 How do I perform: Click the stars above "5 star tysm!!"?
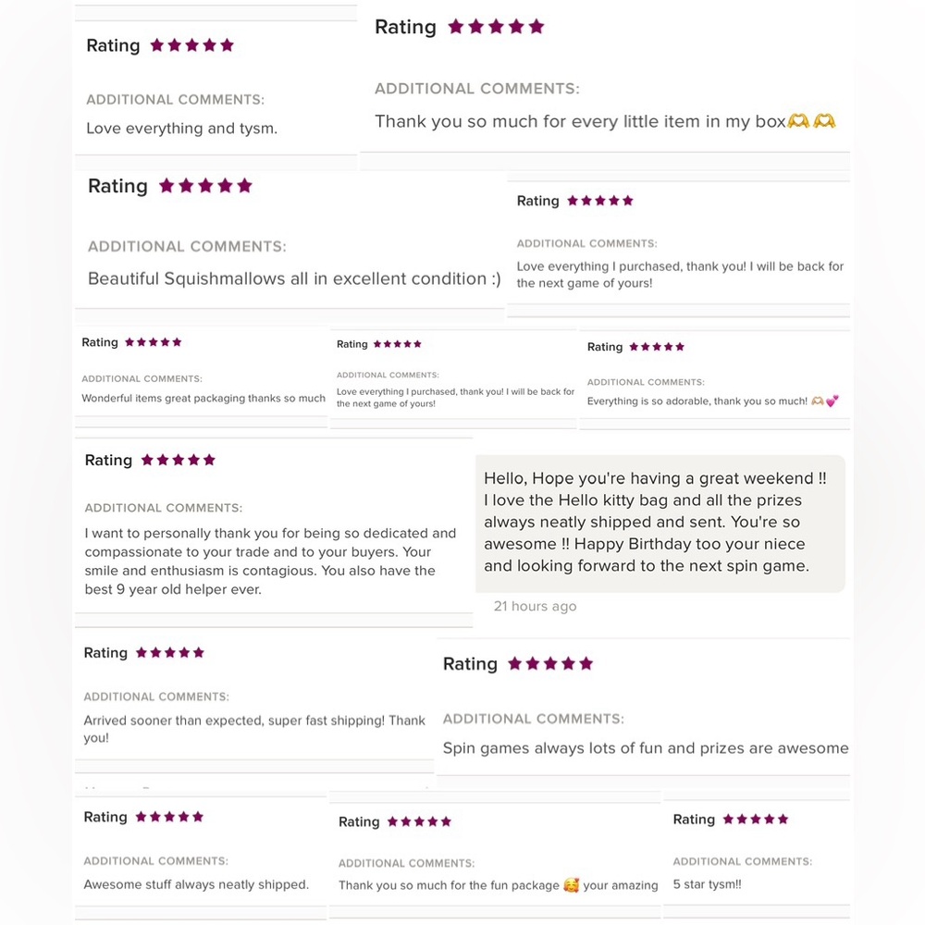[x=756, y=820]
